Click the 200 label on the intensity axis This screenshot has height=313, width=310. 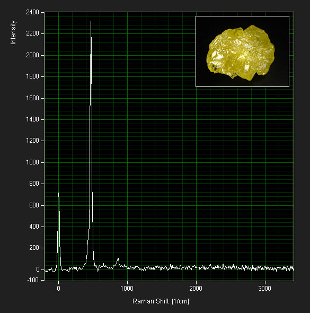pos(34,248)
